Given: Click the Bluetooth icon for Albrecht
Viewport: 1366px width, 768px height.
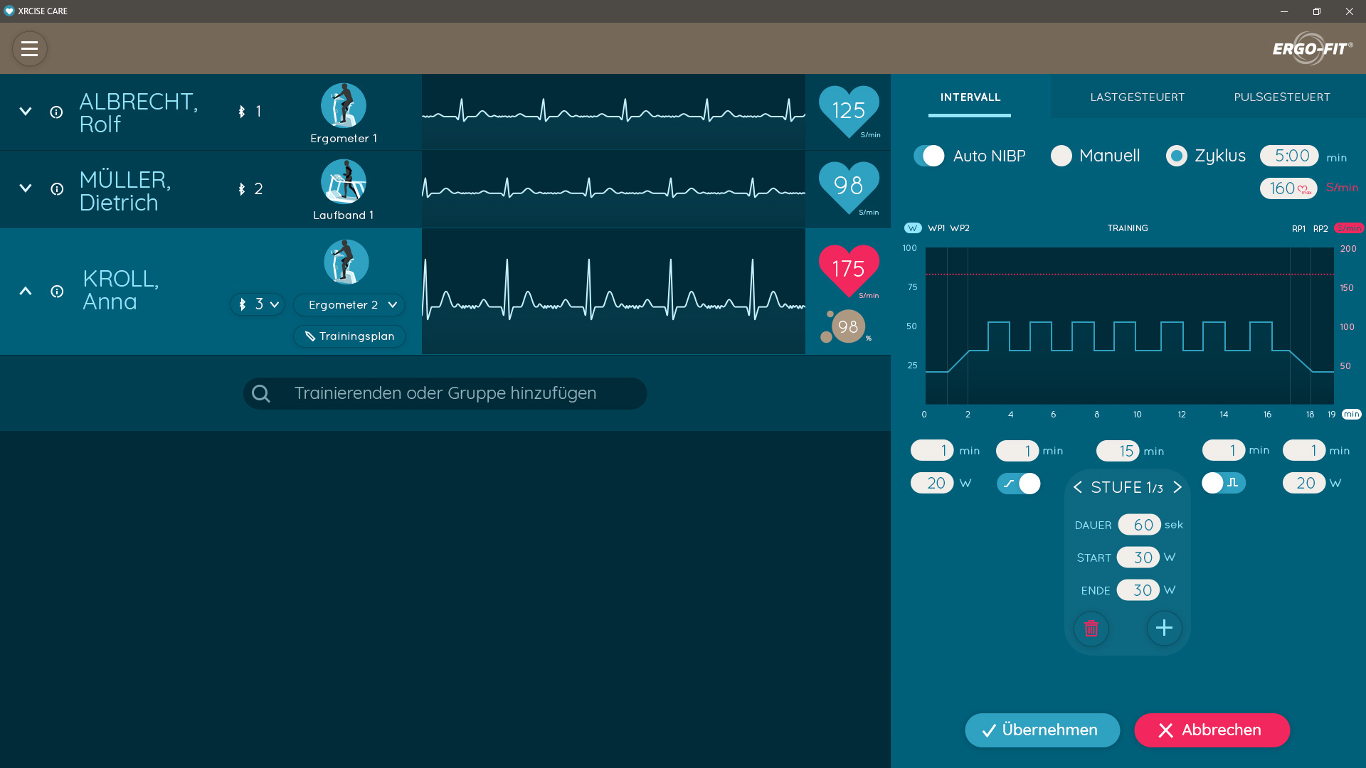Looking at the screenshot, I should [x=242, y=112].
